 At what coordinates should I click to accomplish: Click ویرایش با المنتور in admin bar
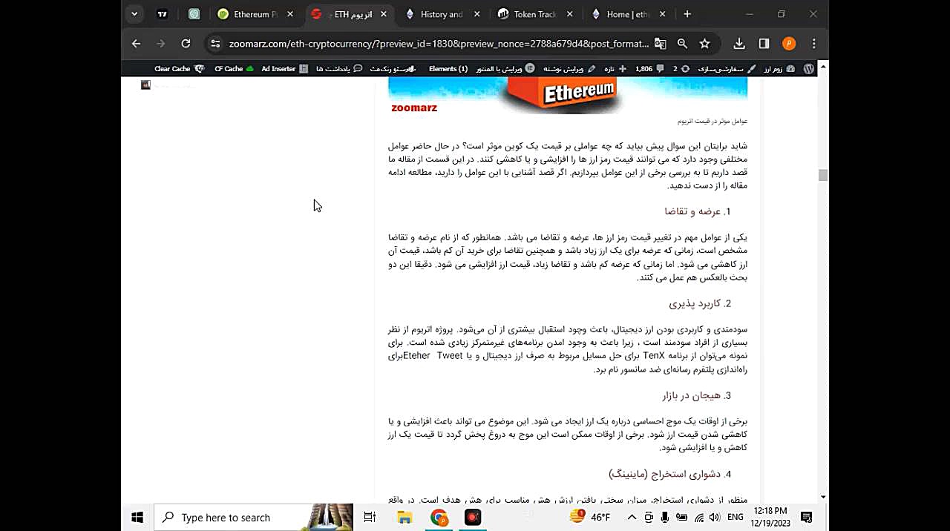(x=505, y=69)
